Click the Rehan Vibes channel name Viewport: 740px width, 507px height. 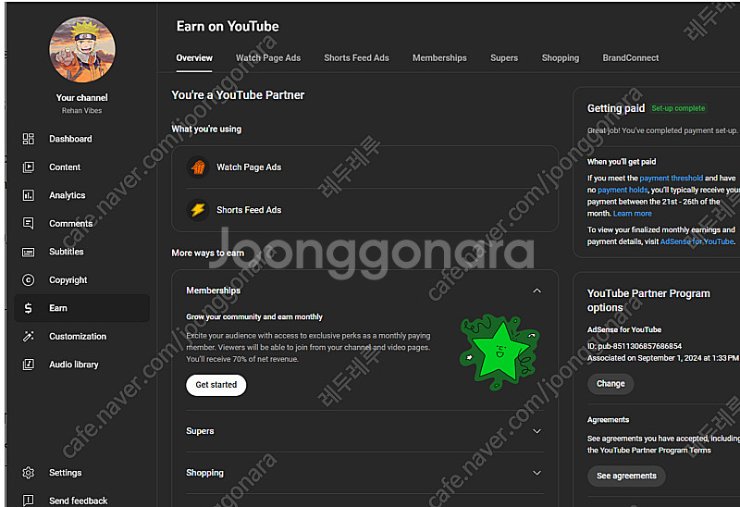click(82, 110)
